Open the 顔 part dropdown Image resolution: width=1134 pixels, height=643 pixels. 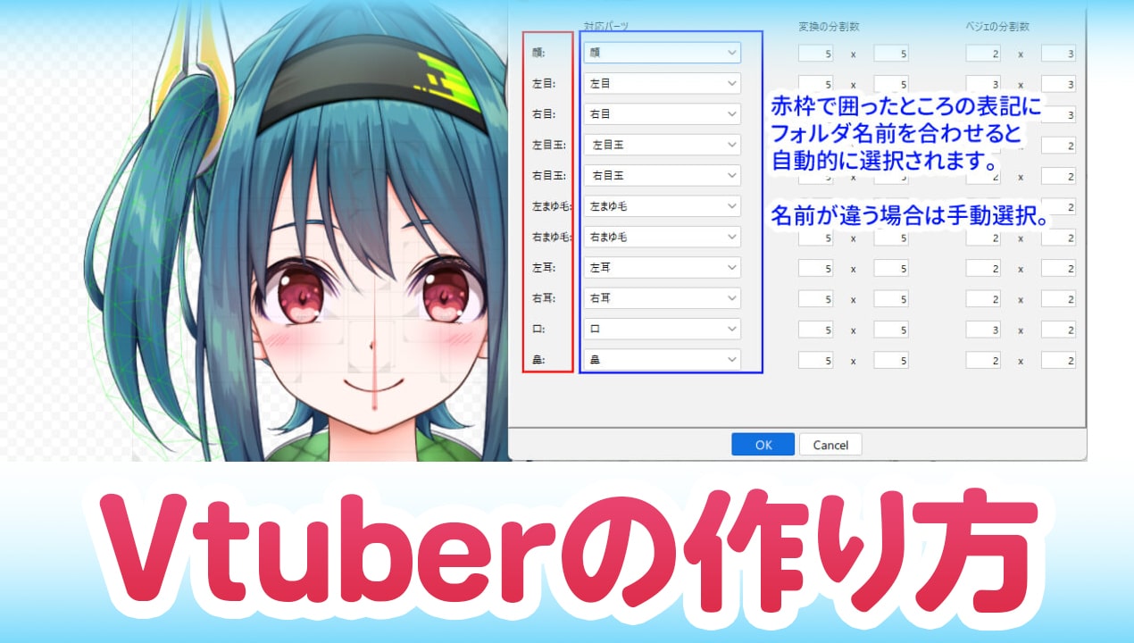coord(662,53)
